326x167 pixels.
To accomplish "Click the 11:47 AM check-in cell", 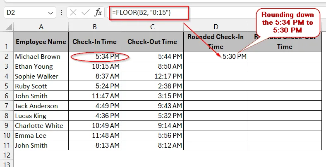I will (95, 96).
